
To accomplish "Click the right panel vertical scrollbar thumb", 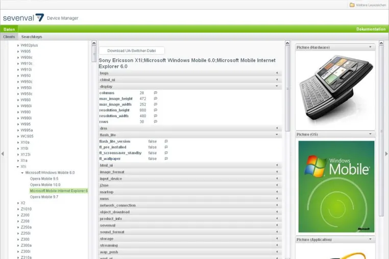I will pyautogui.click(x=381, y=131).
